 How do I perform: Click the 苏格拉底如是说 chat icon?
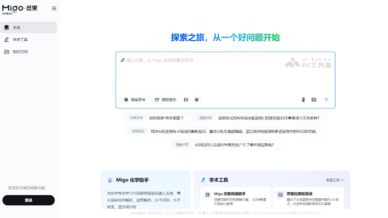tap(280, 194)
